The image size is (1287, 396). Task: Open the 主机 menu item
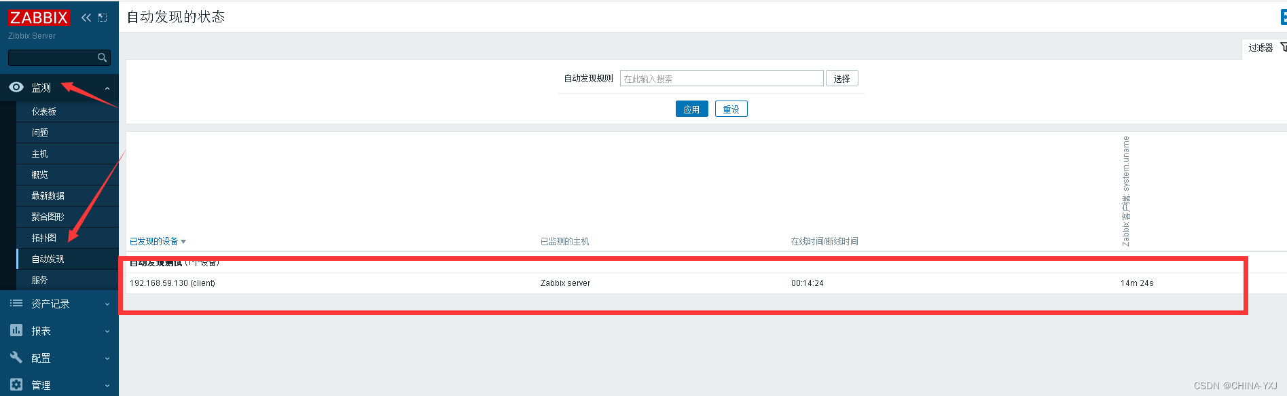tap(40, 154)
